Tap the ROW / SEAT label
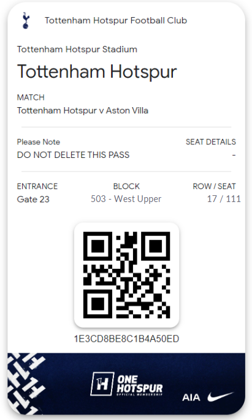This screenshot has height=420, width=252. 214,186
